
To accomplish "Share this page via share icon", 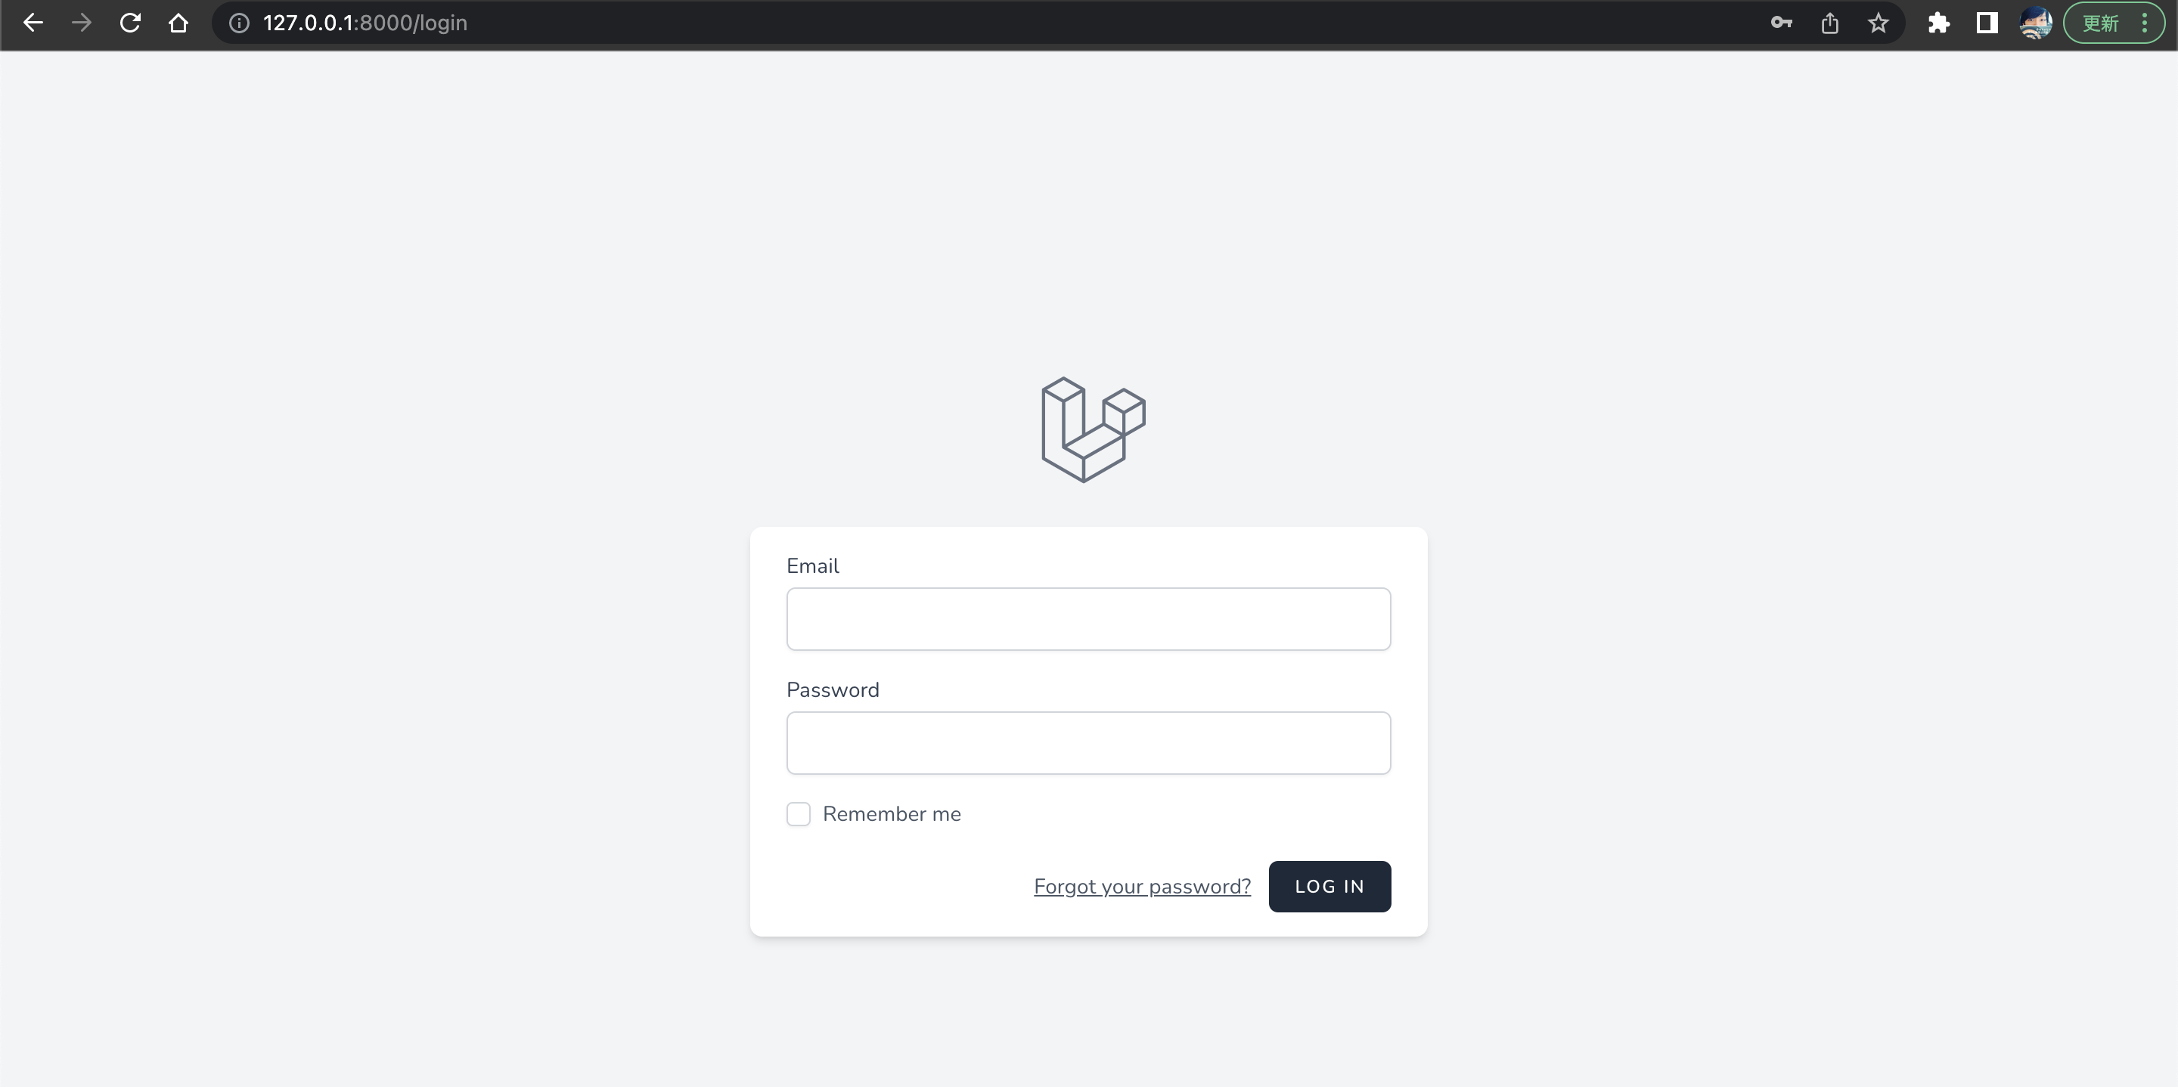I will 1829,23.
